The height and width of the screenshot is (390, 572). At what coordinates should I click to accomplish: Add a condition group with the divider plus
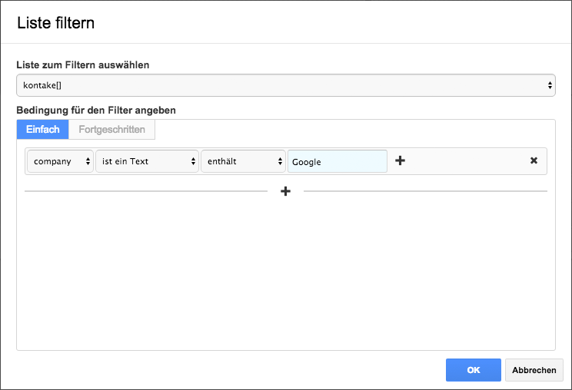[286, 191]
